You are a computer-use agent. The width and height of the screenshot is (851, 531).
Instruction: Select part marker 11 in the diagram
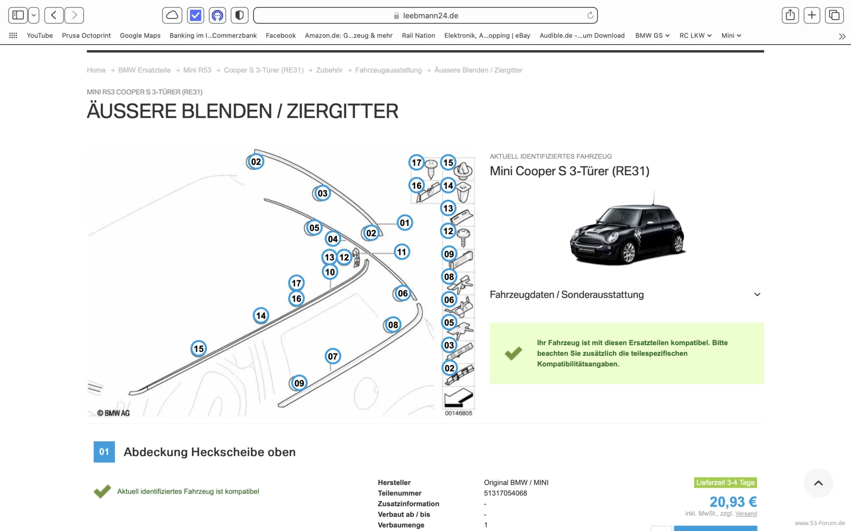(x=402, y=252)
